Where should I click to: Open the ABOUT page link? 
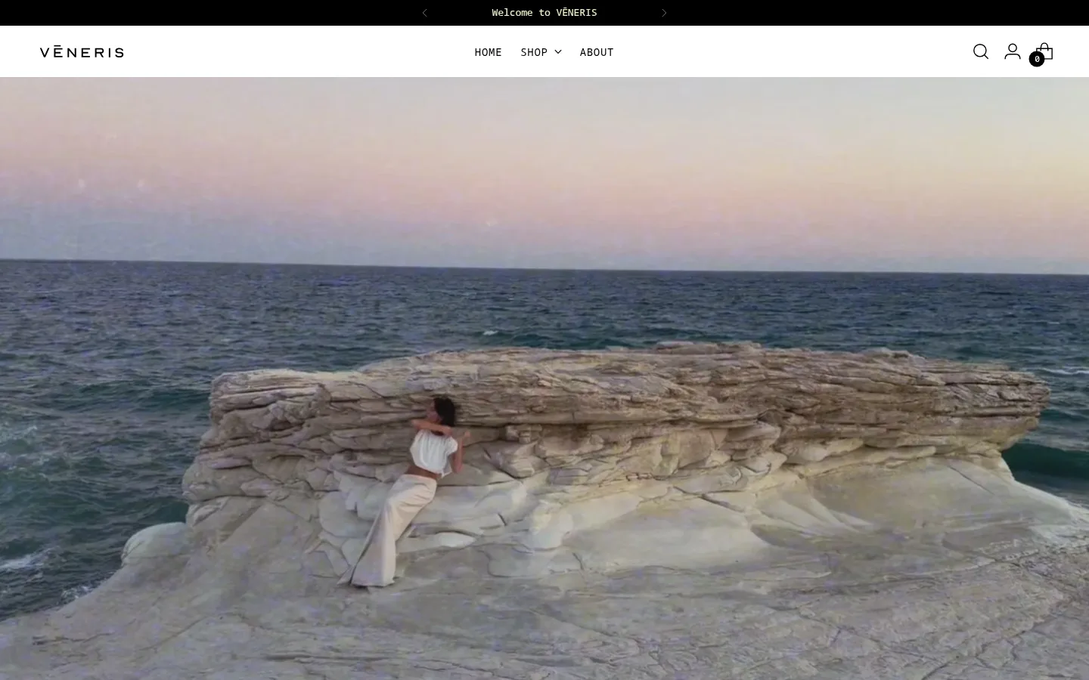tap(597, 52)
